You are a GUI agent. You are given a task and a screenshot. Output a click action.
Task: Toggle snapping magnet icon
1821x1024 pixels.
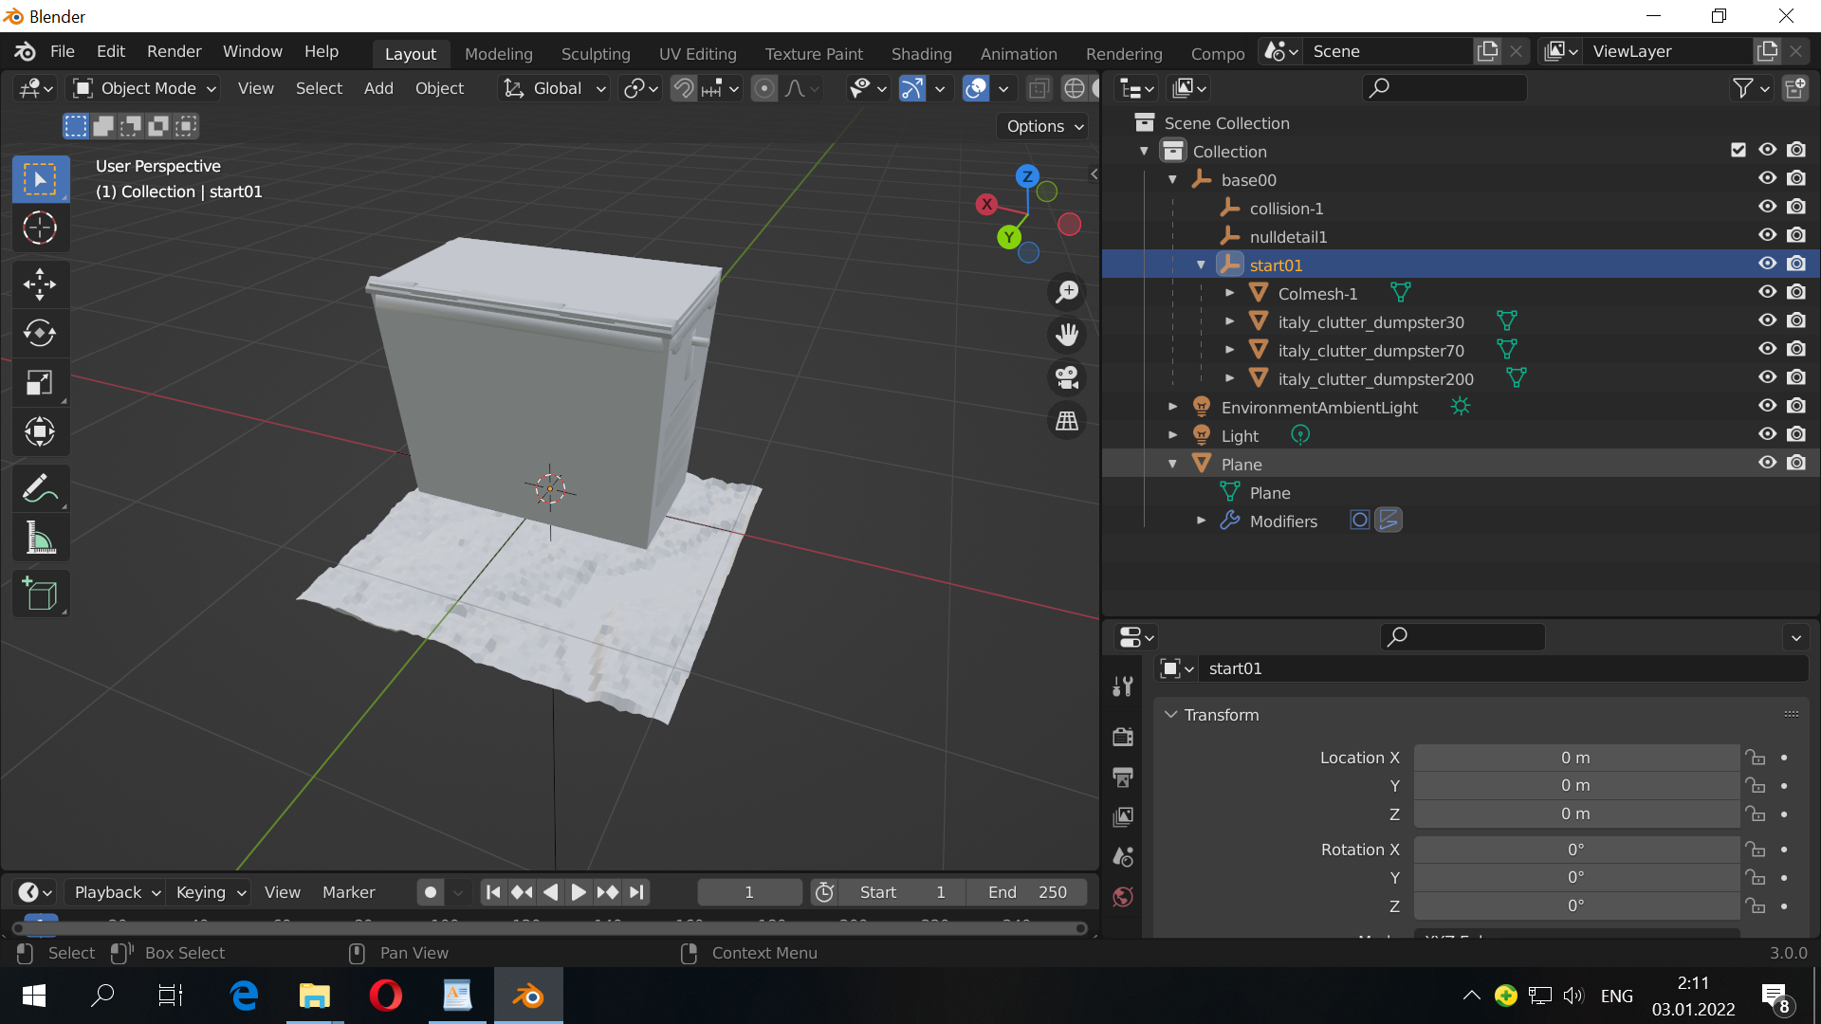coord(683,88)
